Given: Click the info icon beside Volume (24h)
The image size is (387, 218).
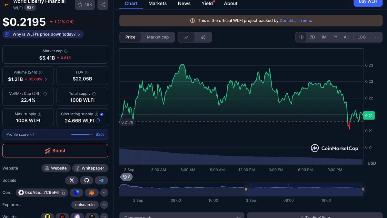Looking at the screenshot, I should point(41,72).
